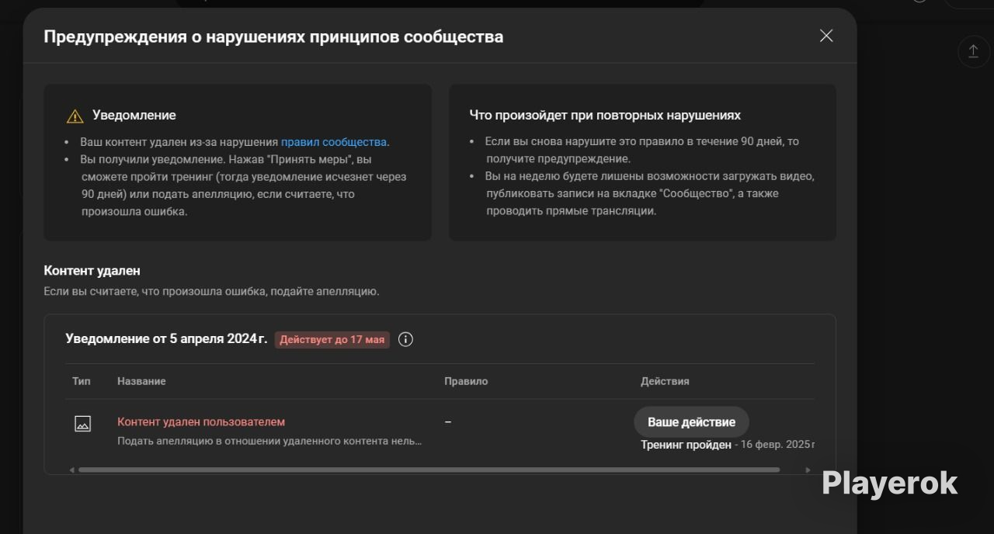This screenshot has width=994, height=534.
Task: Click the 'Название' column header
Action: (x=141, y=381)
